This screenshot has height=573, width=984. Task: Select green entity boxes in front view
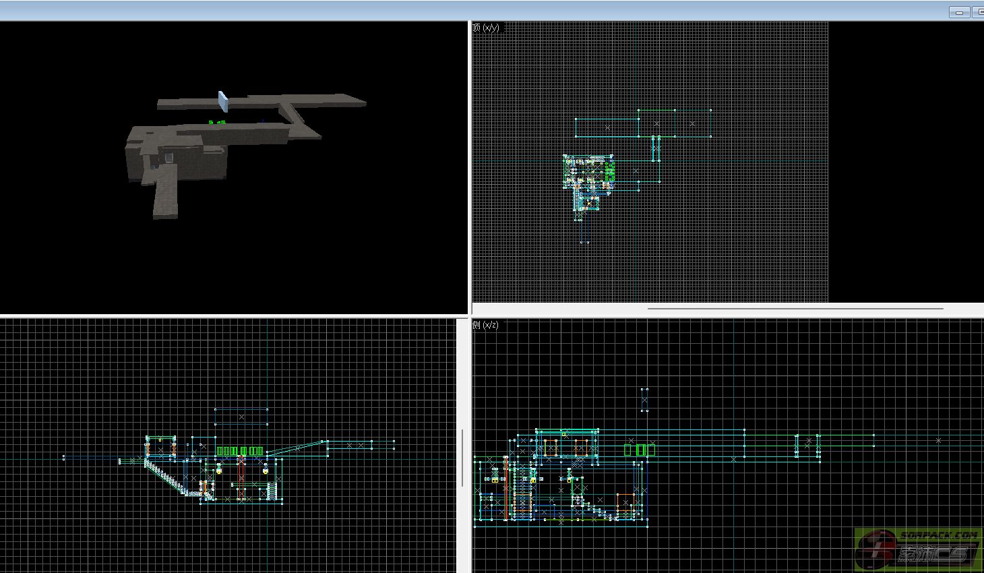click(239, 451)
